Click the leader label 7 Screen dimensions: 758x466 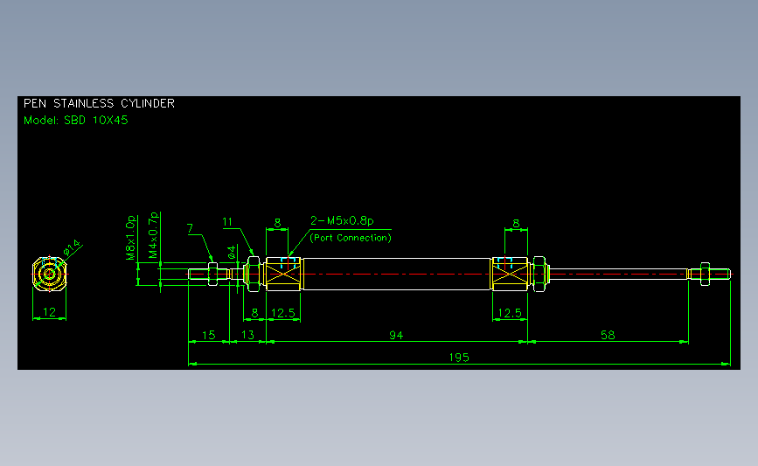click(x=190, y=229)
